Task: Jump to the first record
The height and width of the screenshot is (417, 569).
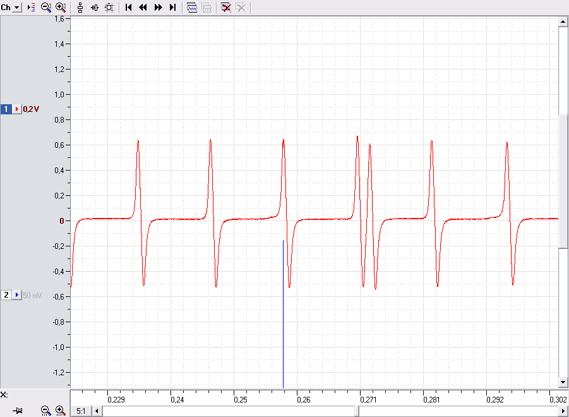Action: click(128, 7)
